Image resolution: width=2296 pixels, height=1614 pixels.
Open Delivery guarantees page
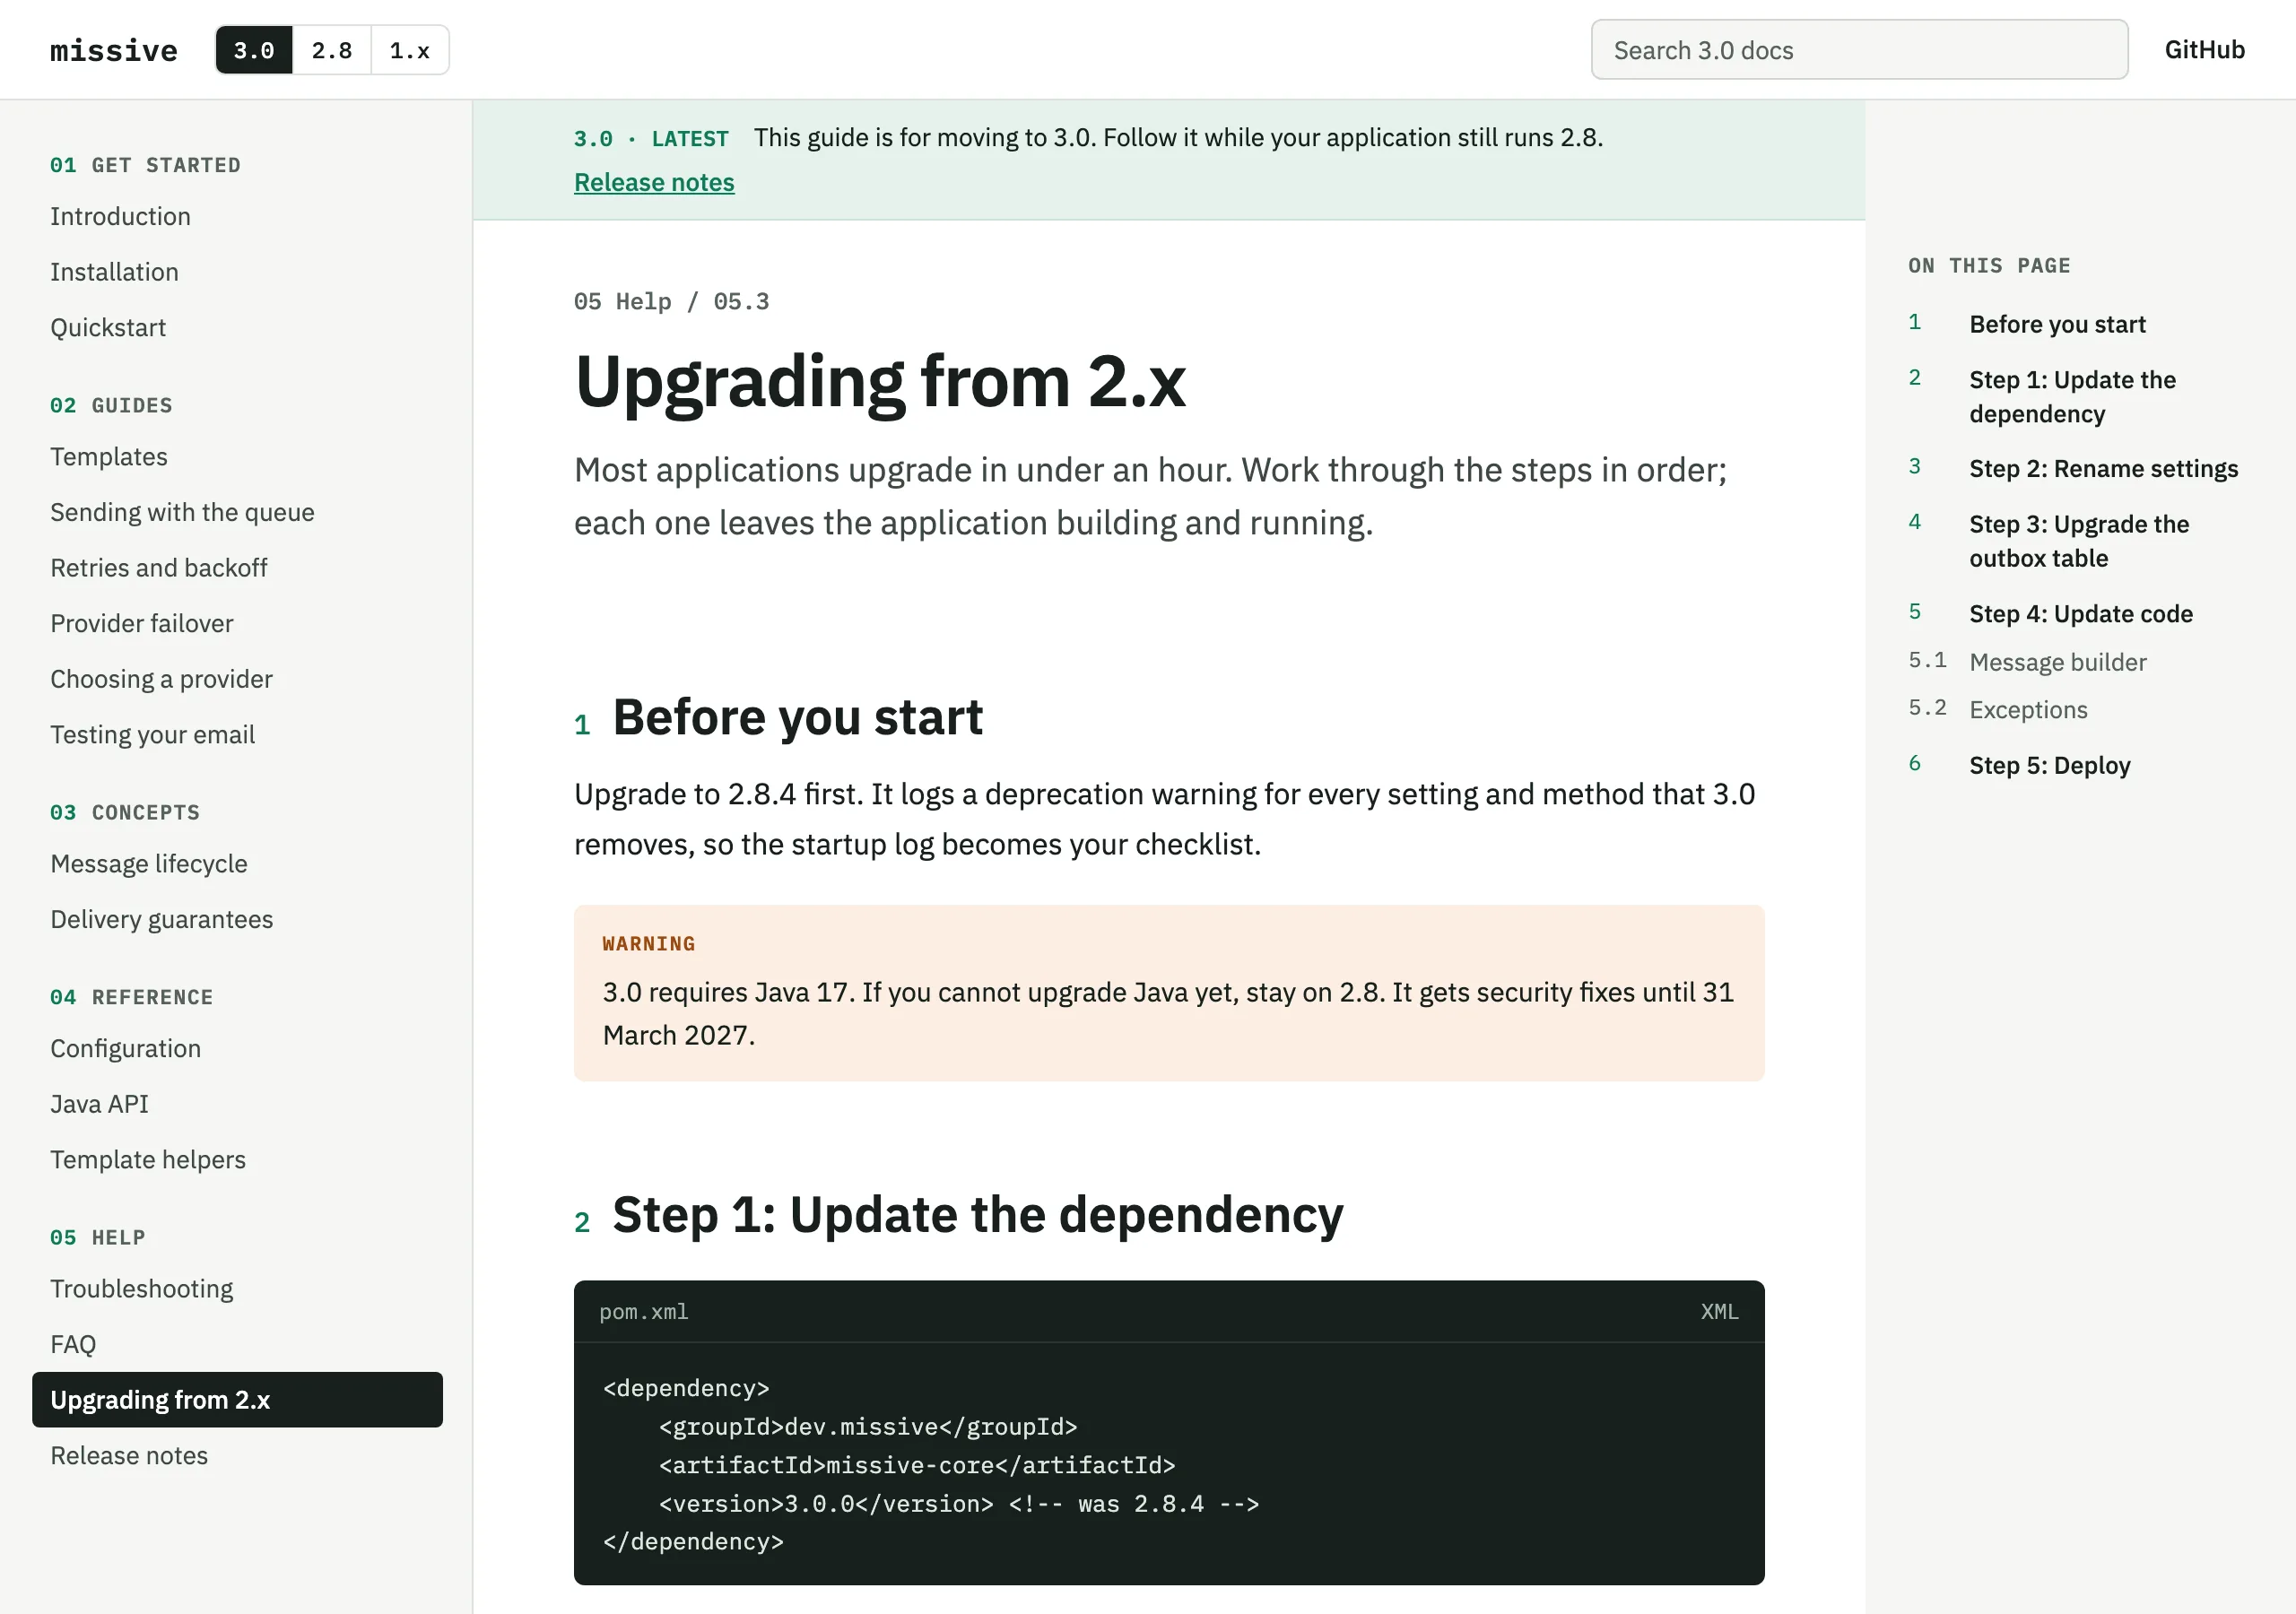[161, 919]
